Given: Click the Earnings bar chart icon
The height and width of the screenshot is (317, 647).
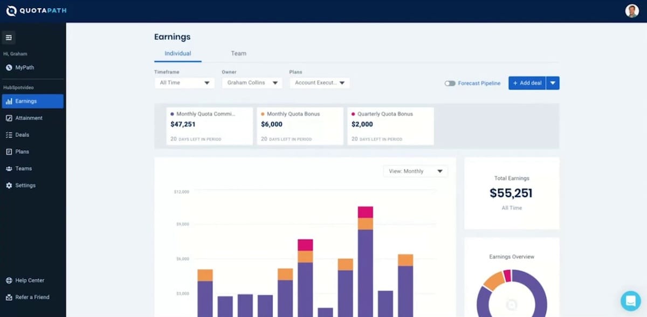Looking at the screenshot, I should point(9,101).
